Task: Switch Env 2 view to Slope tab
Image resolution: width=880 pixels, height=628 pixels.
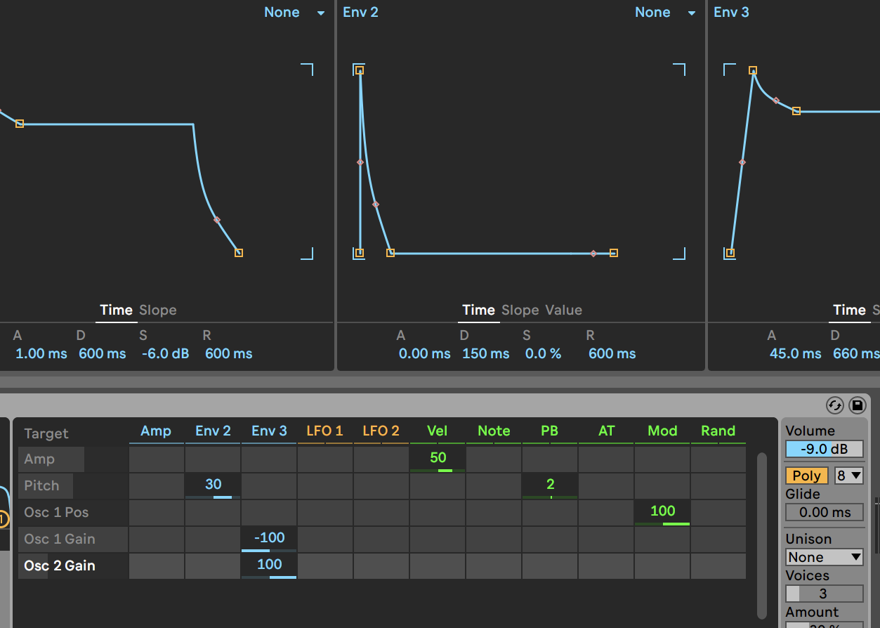Action: (x=520, y=310)
